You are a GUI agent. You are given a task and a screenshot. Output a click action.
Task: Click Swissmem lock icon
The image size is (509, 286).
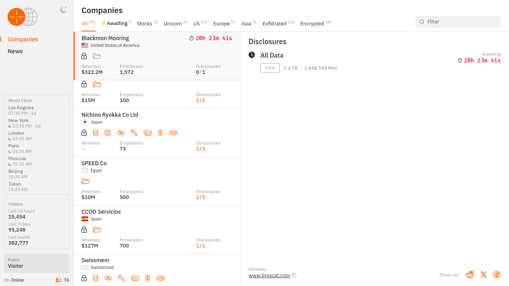(84, 278)
